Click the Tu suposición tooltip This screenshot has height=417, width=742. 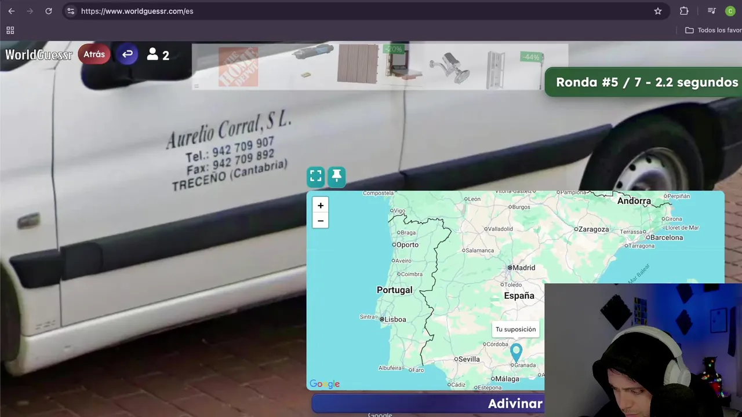(515, 330)
